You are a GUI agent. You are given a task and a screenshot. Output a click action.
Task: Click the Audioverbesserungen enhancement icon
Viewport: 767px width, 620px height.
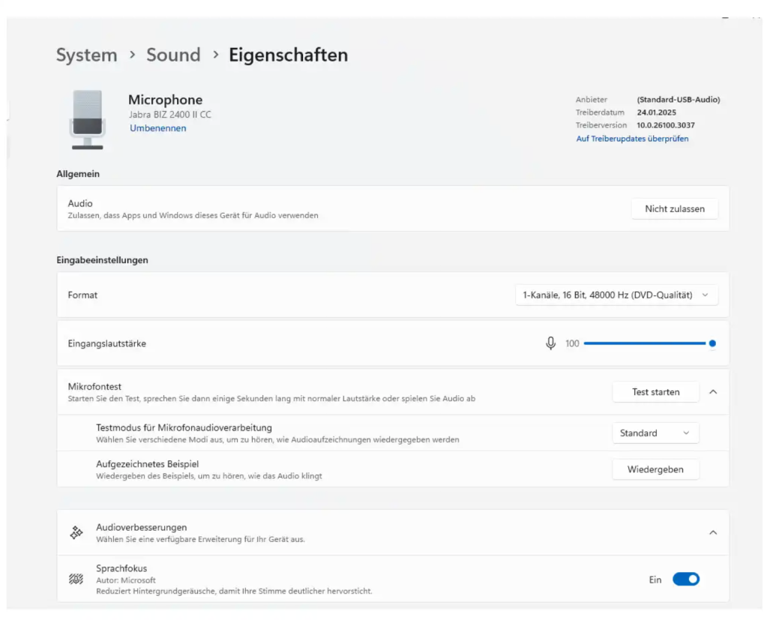click(76, 532)
